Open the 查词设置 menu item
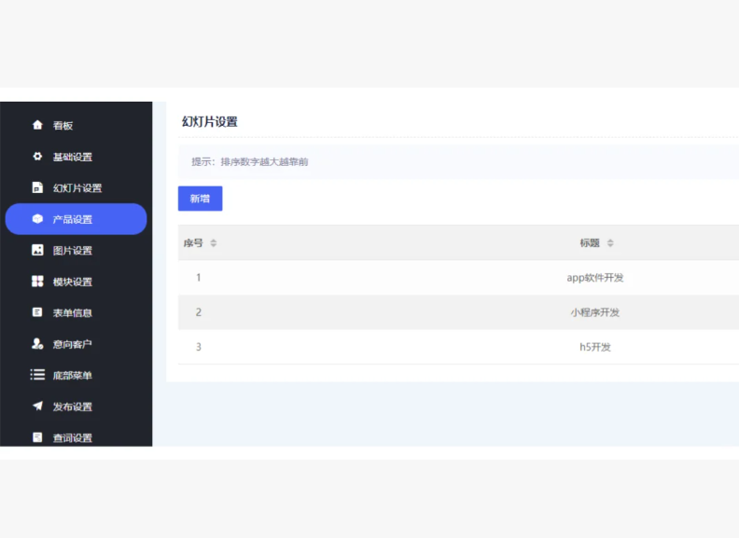 coord(76,437)
